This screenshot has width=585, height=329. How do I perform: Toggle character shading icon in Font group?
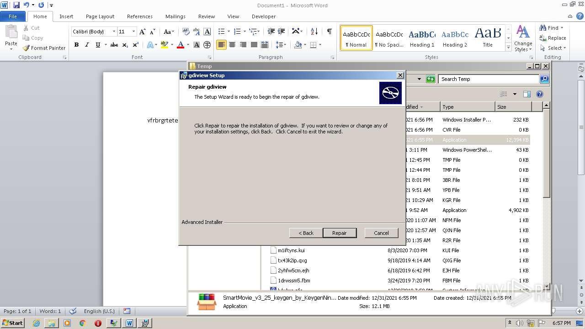tap(197, 45)
